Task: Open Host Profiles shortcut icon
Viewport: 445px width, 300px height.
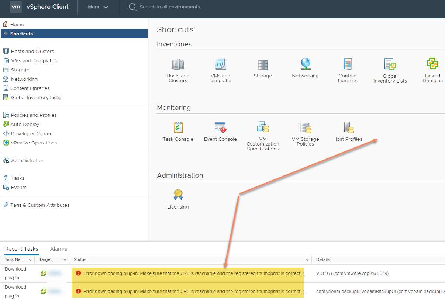Action: click(348, 128)
